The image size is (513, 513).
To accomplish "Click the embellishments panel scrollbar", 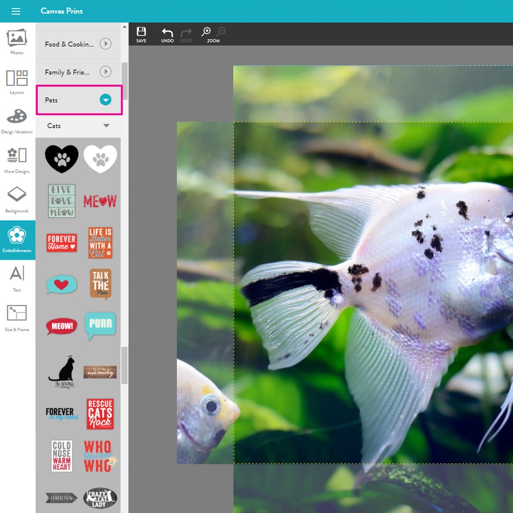I will (x=124, y=365).
